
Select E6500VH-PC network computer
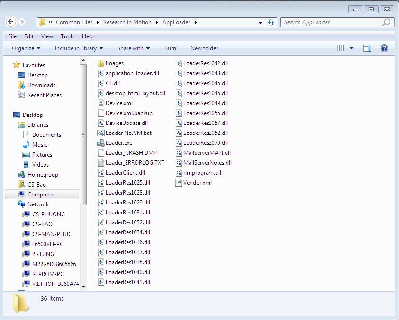(47, 244)
